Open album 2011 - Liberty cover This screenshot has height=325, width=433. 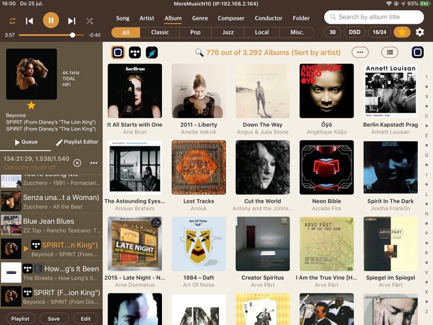click(x=199, y=91)
